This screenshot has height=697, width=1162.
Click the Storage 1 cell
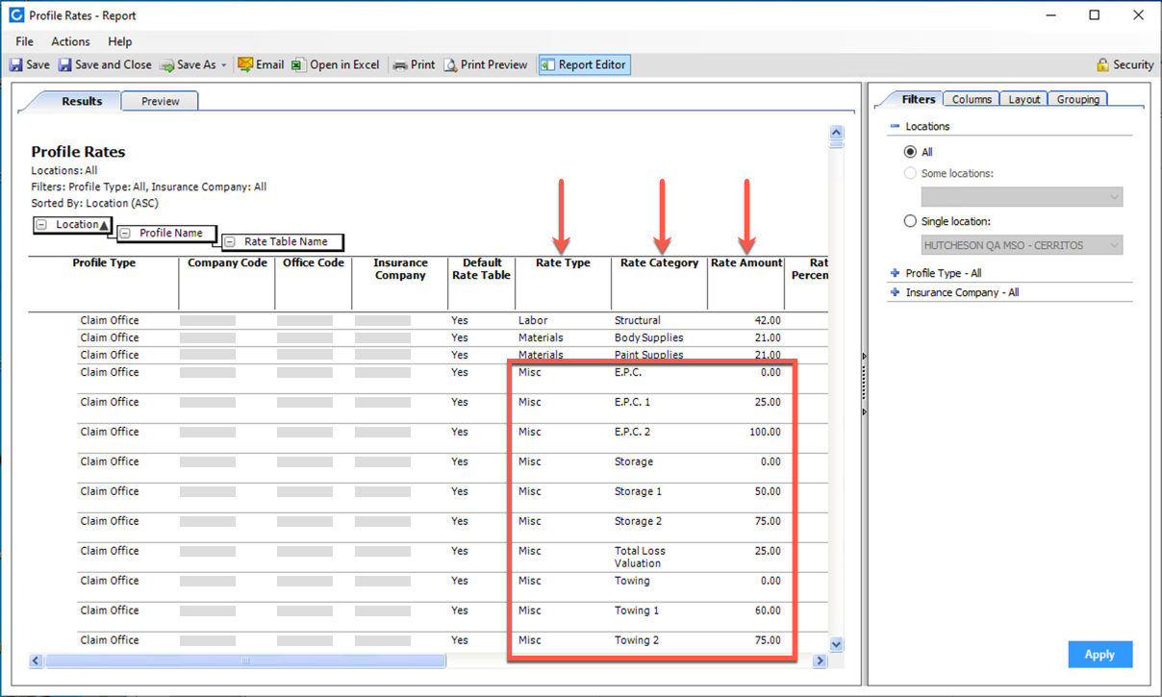638,491
